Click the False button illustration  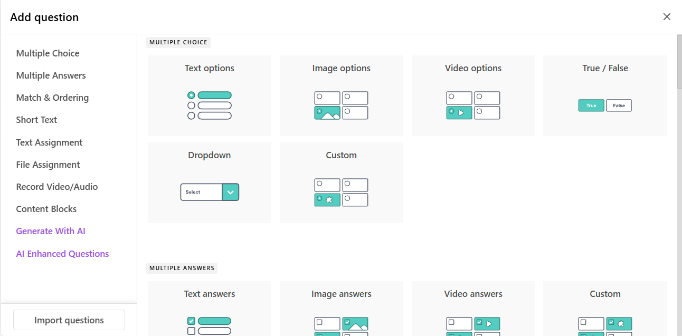[619, 105]
